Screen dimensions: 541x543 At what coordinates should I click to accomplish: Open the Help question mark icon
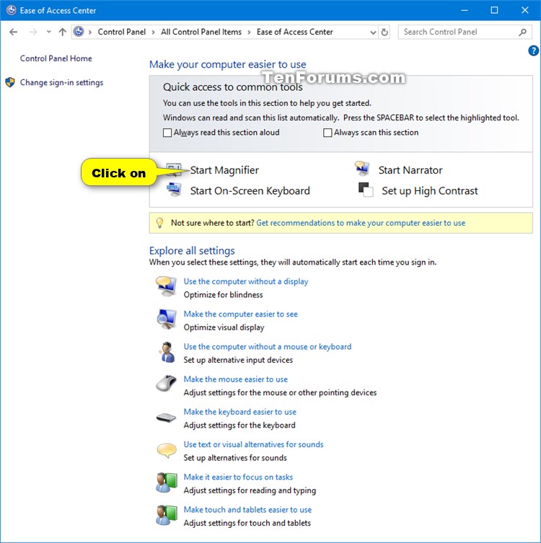tap(533, 51)
